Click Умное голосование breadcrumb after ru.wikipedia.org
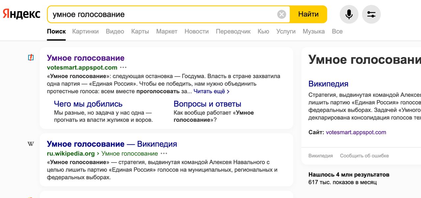 (130, 154)
